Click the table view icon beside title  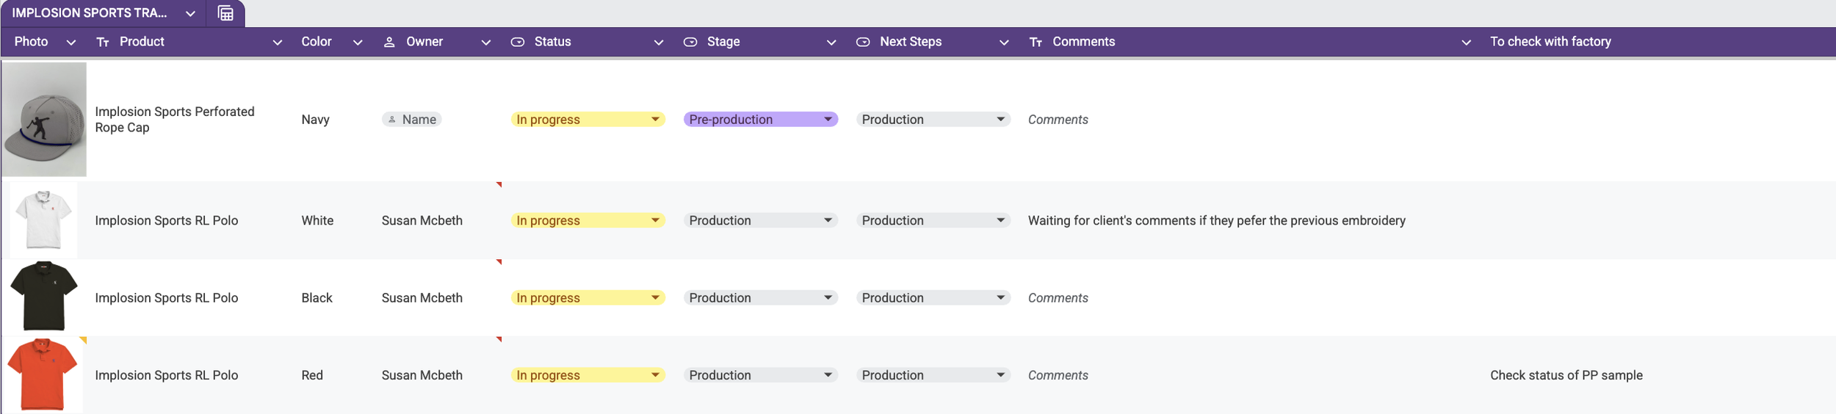point(225,13)
